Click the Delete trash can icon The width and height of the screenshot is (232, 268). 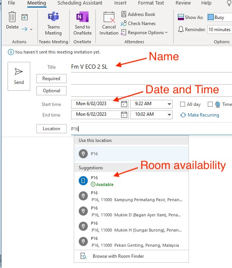click(12, 17)
